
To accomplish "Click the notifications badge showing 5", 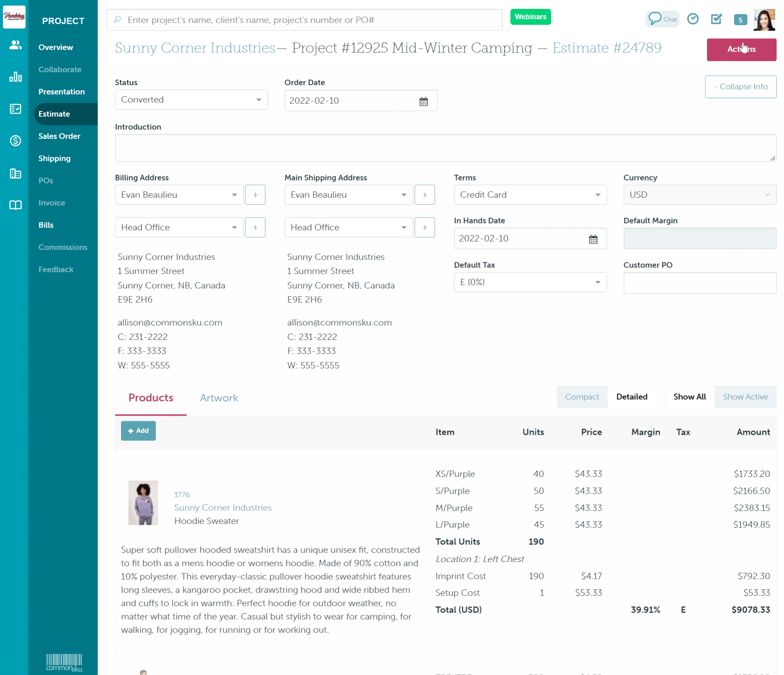I will pyautogui.click(x=740, y=20).
